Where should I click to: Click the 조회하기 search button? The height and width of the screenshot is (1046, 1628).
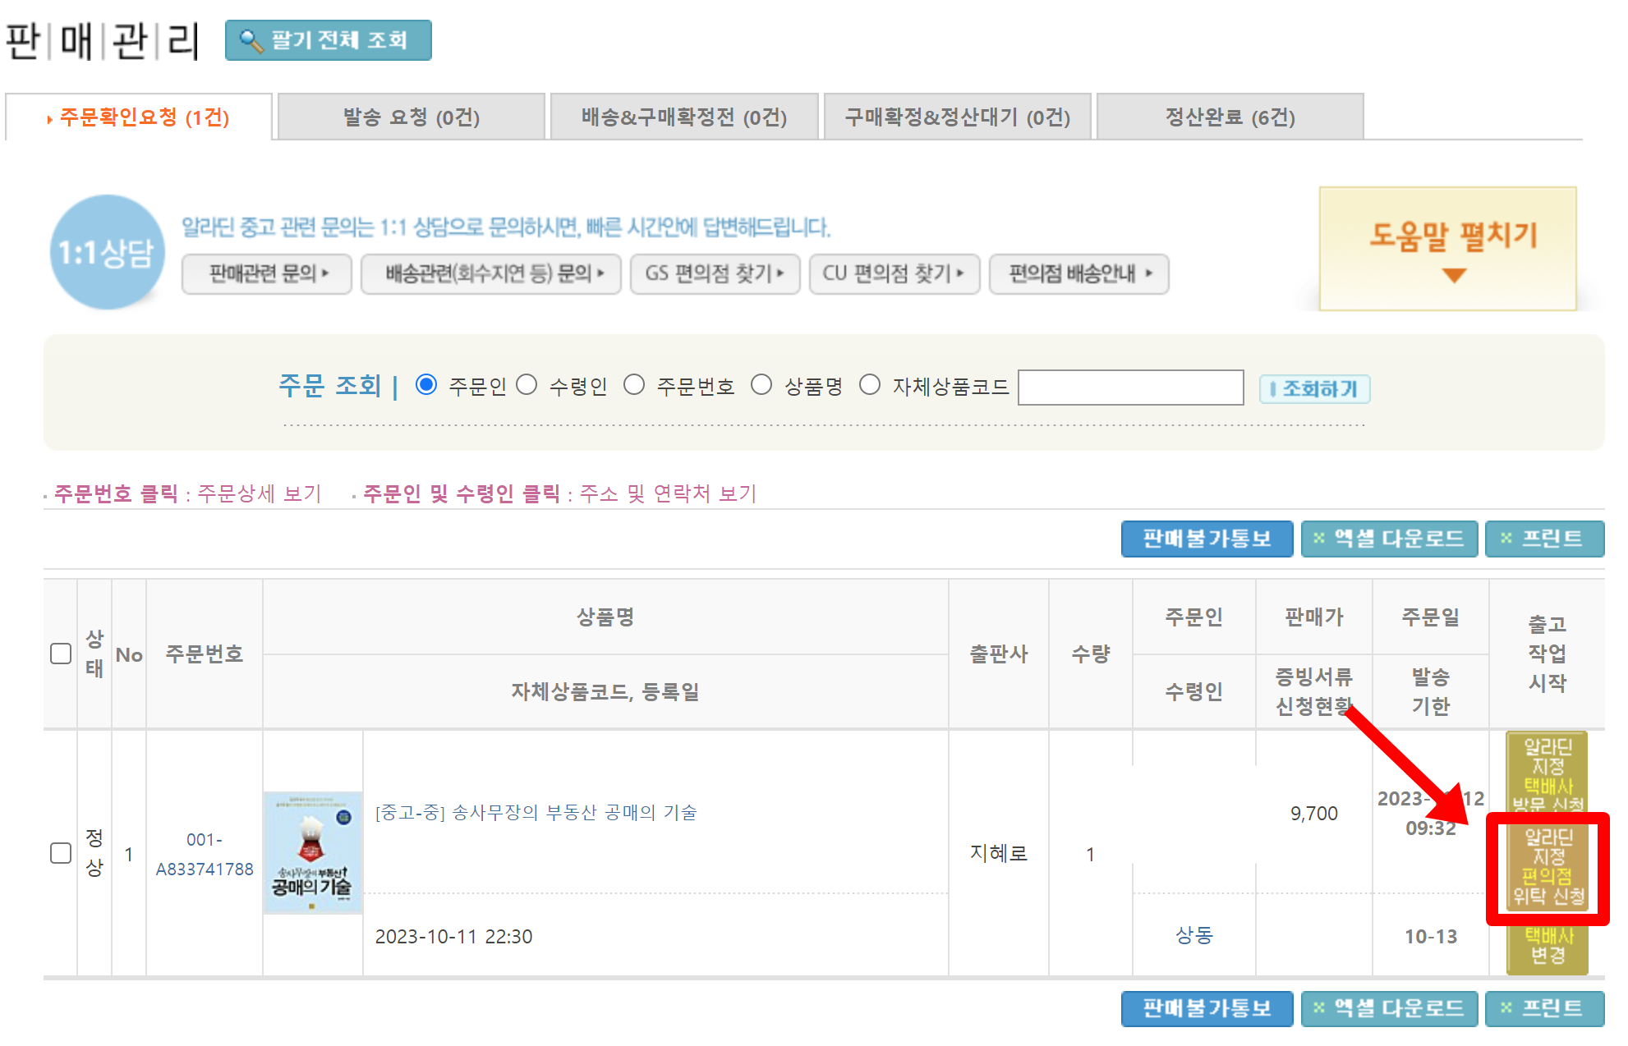coord(1313,388)
